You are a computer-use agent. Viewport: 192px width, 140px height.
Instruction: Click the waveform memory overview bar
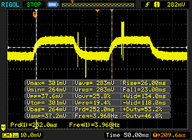click(x=98, y=5)
